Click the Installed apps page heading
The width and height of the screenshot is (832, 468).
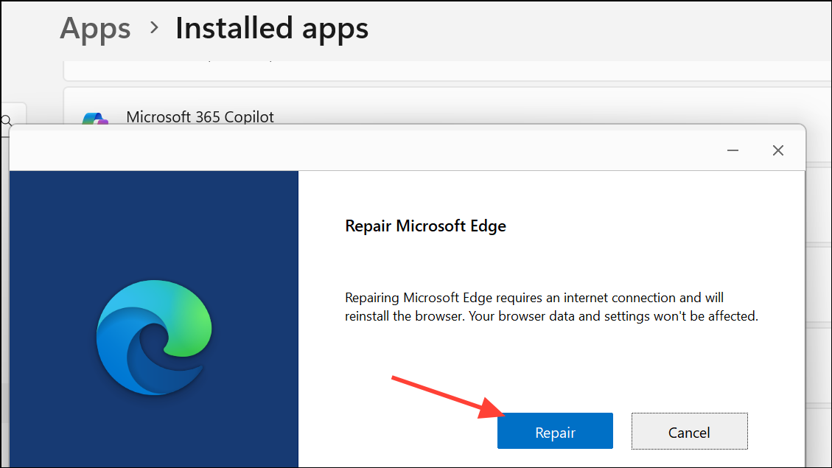(x=272, y=29)
